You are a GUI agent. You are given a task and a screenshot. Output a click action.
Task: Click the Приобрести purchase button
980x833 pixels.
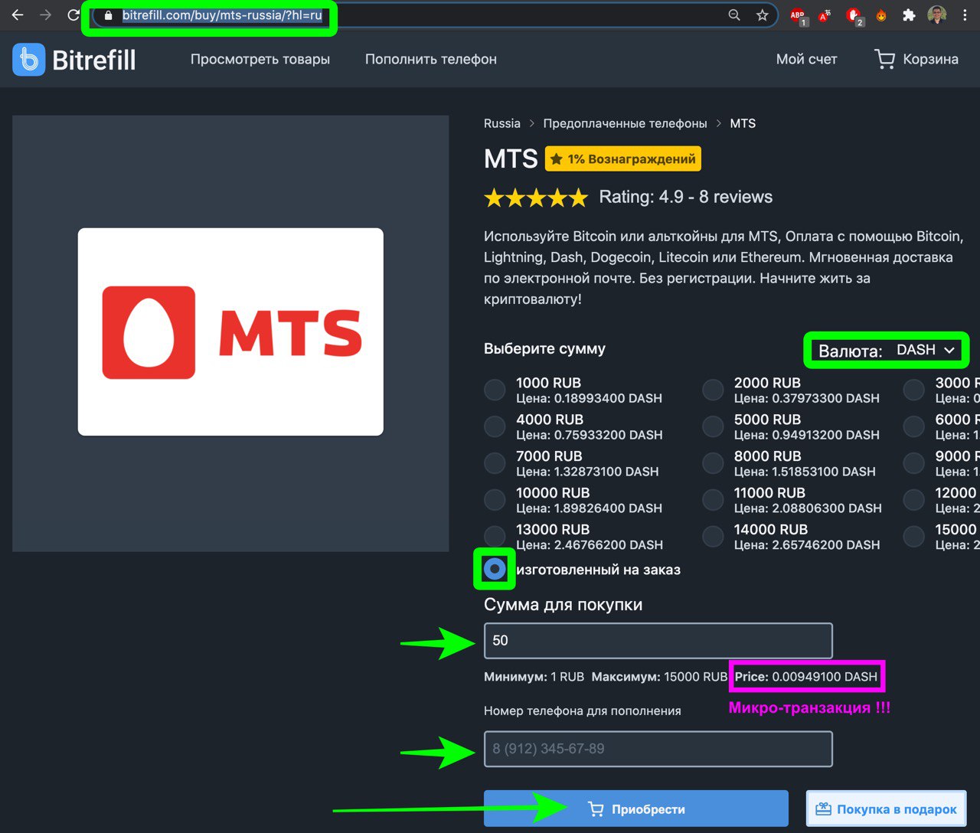pos(636,808)
